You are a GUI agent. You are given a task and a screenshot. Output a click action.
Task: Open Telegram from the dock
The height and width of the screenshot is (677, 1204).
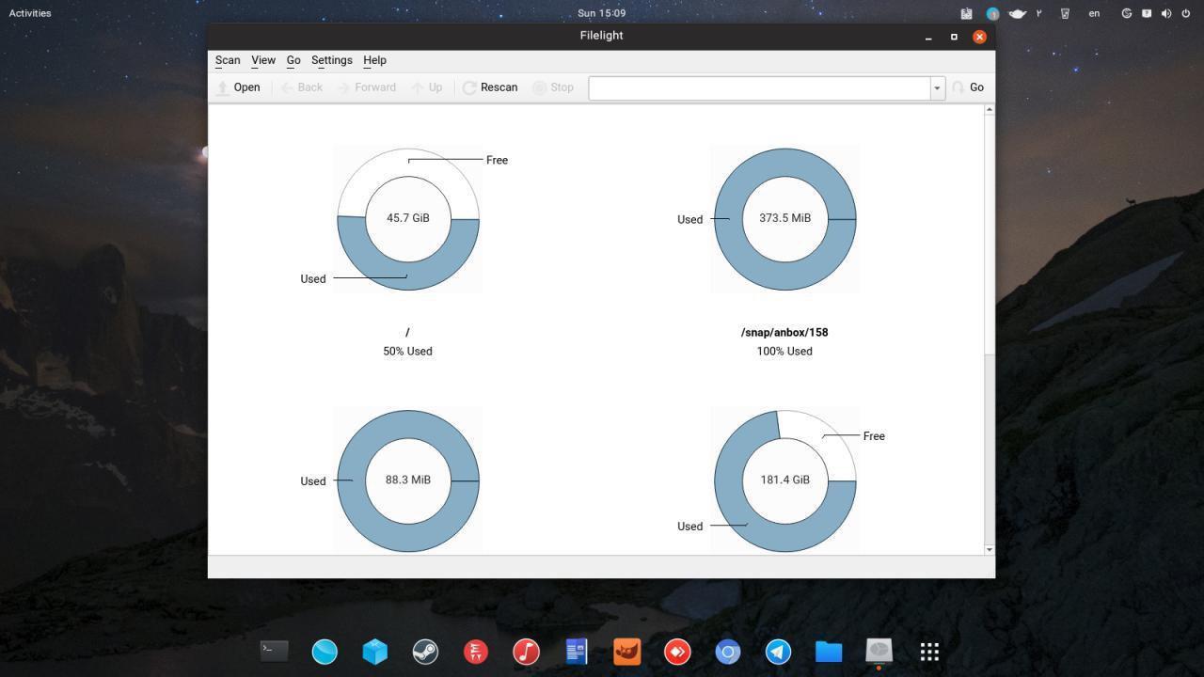point(778,651)
